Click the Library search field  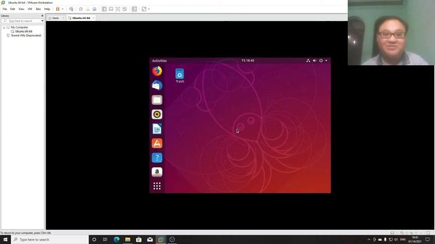pos(22,21)
